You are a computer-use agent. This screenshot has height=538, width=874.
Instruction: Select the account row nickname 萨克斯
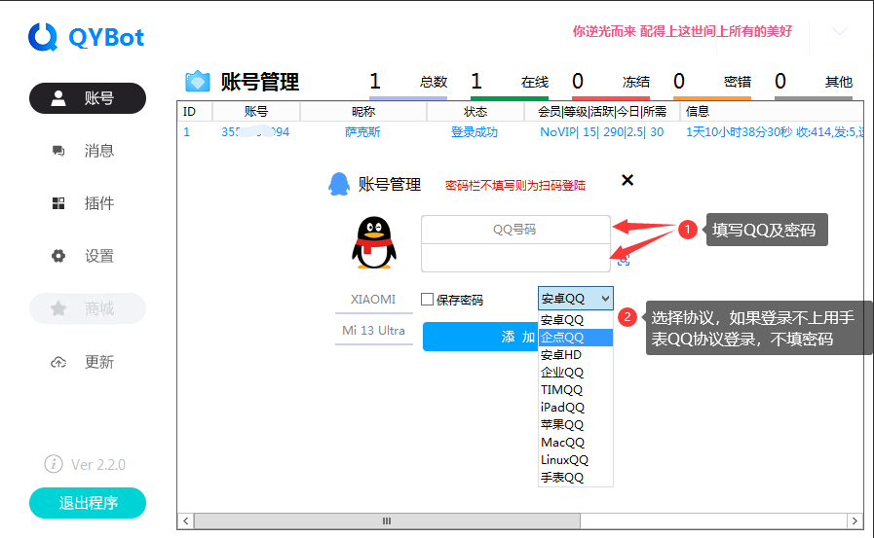(x=362, y=132)
